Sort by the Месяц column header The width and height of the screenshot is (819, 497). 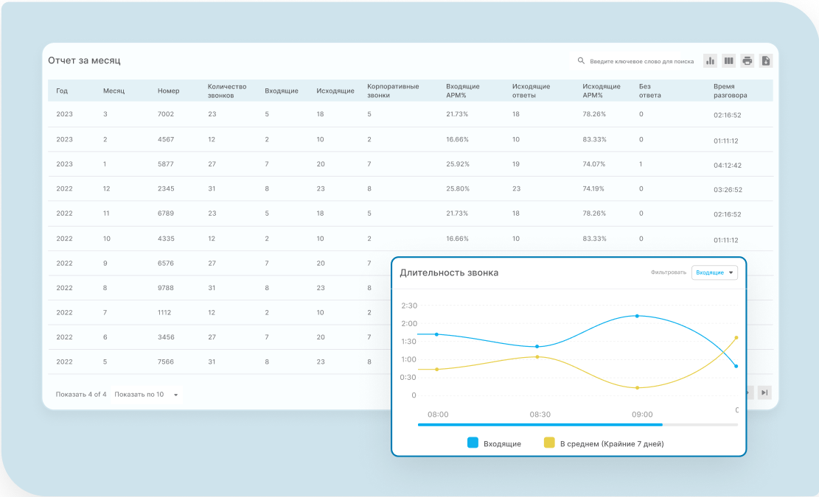tap(114, 91)
